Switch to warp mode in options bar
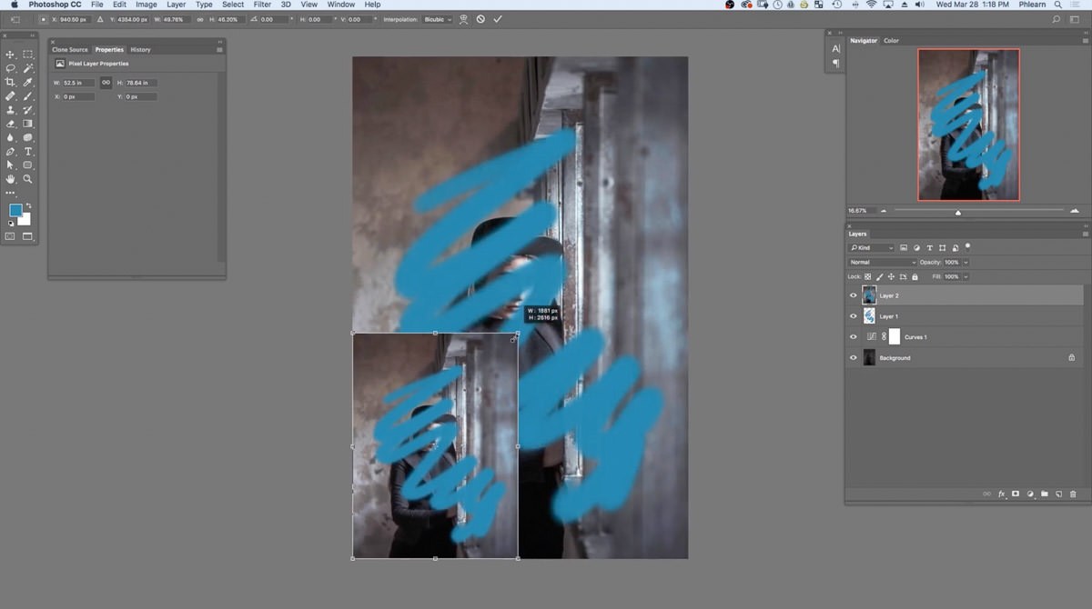The width and height of the screenshot is (1092, 609). (x=463, y=19)
